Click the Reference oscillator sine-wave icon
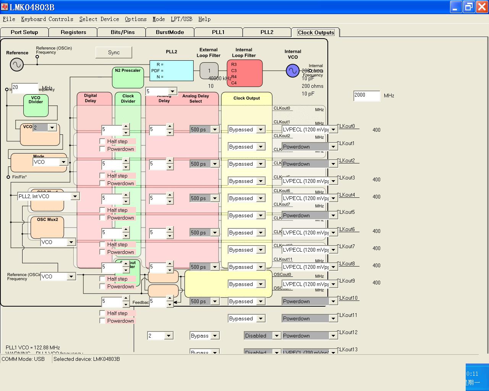The width and height of the screenshot is (489, 391). tap(16, 65)
